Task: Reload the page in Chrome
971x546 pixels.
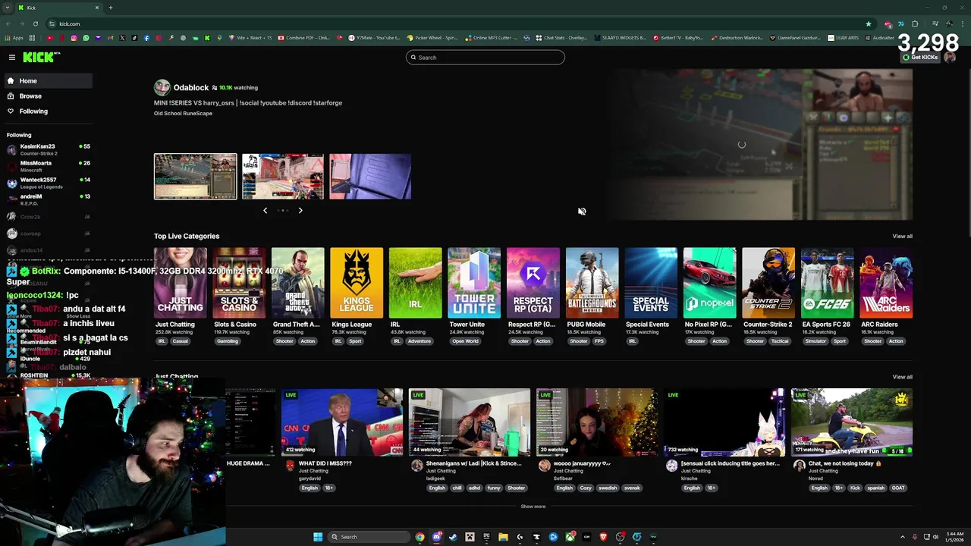Action: click(x=35, y=24)
